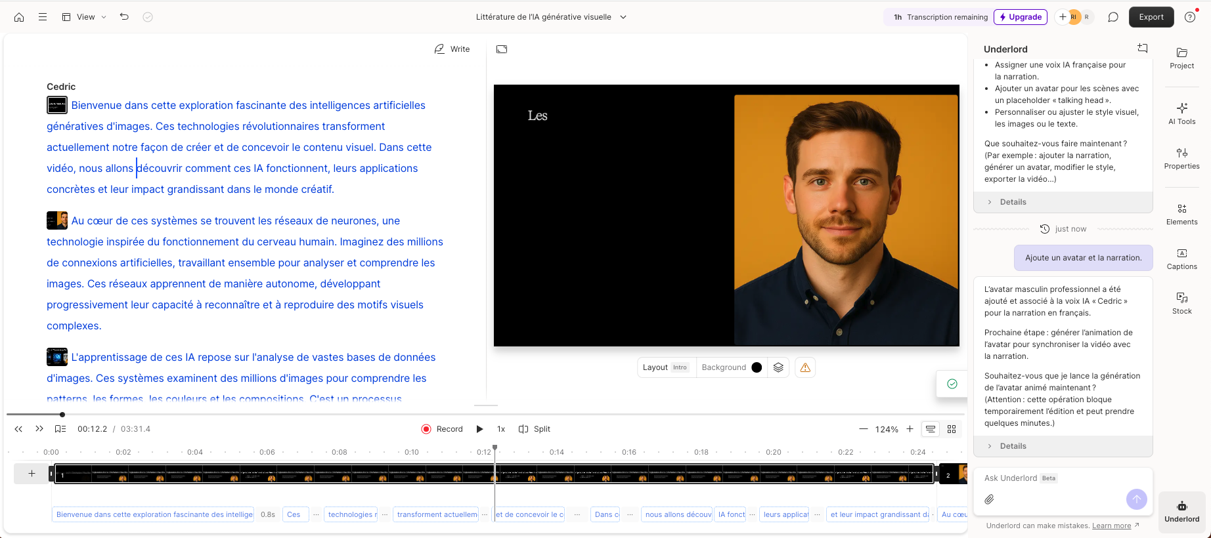Switch to the storyboard grid view
Image resolution: width=1211 pixels, height=538 pixels.
click(952, 429)
